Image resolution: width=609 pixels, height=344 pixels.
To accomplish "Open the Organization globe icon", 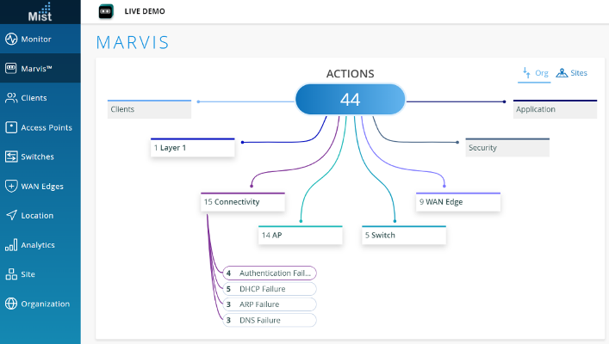I will tap(11, 304).
